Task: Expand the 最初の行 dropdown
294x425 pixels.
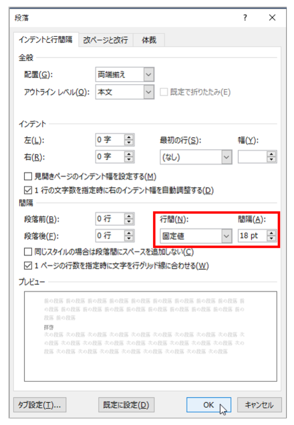Action: [x=227, y=157]
